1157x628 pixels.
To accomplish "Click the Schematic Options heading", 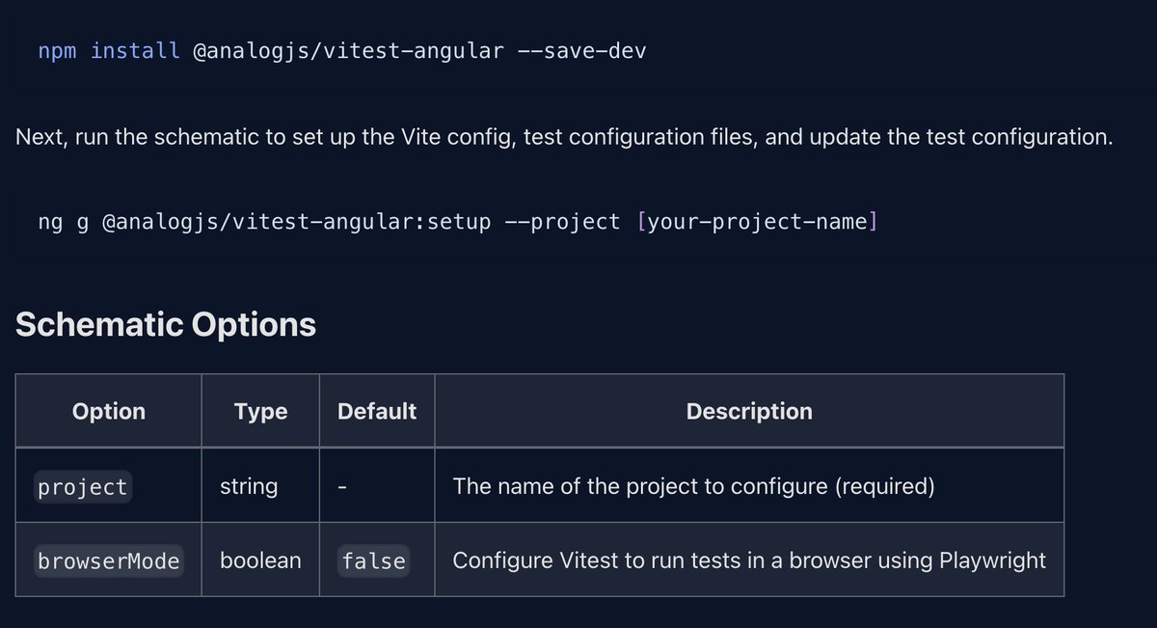I will (166, 325).
